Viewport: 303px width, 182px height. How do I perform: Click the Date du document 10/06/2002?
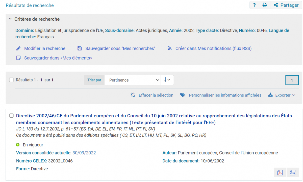[x=212, y=161]
